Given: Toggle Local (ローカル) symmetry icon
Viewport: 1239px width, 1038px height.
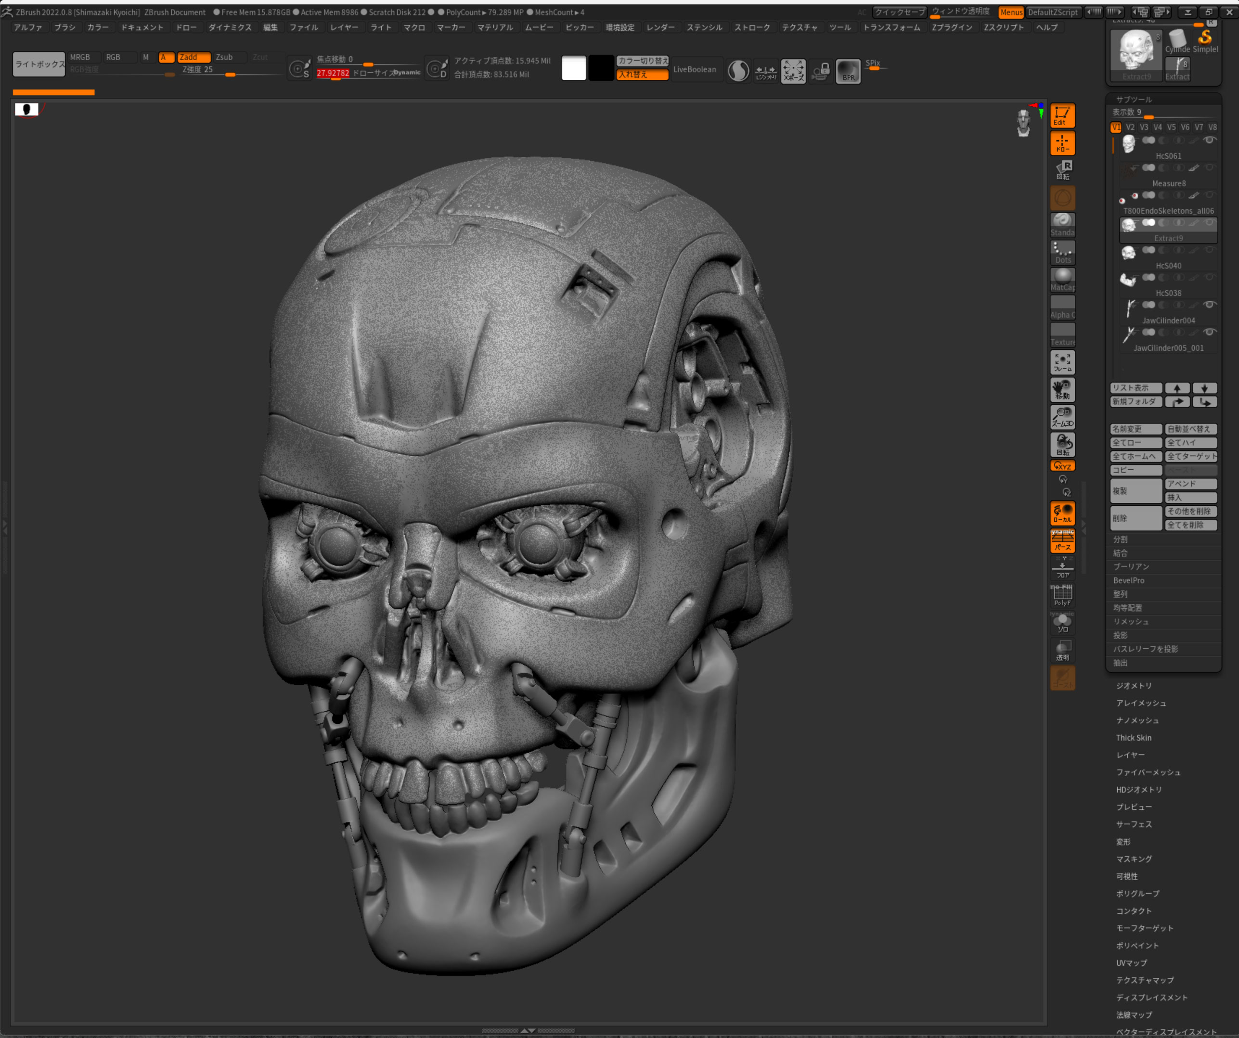Looking at the screenshot, I should click(x=1062, y=513).
